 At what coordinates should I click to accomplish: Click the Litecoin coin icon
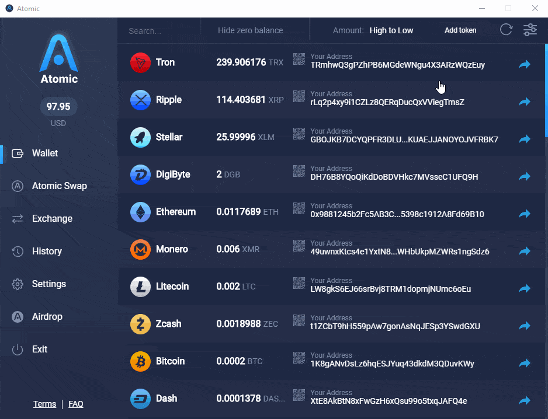(x=140, y=287)
